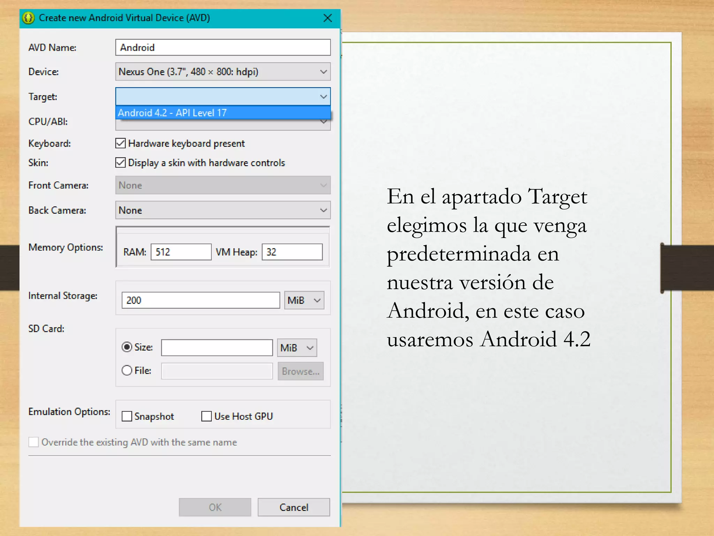Viewport: 714px width, 536px height.
Task: Click the SD Card file path field
Action: (217, 371)
